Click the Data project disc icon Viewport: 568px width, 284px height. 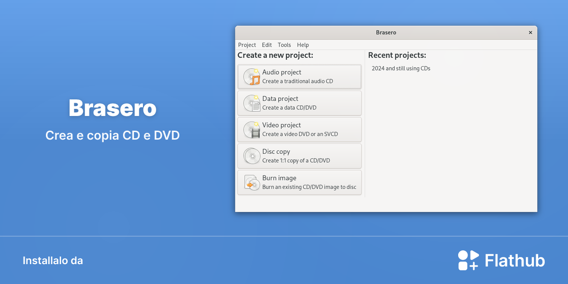pos(252,103)
